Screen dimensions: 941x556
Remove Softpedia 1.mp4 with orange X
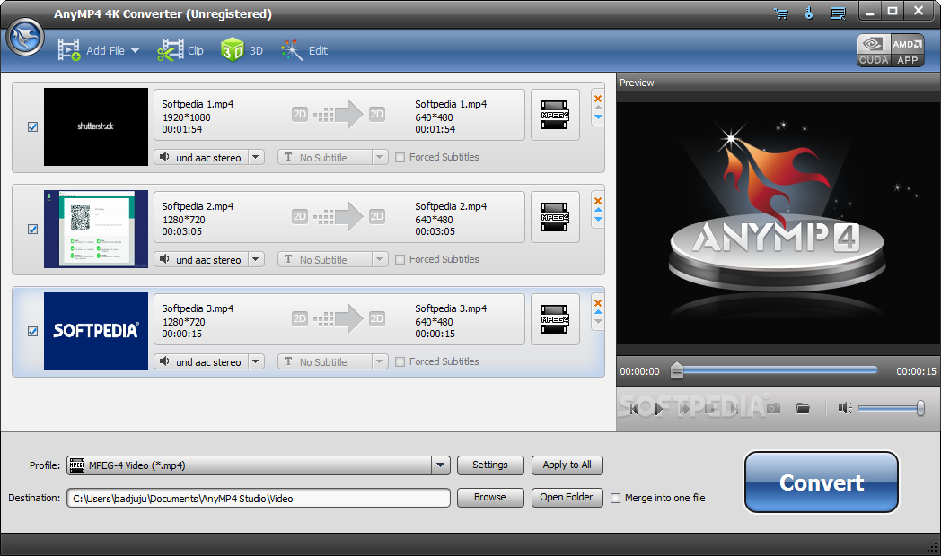[598, 99]
